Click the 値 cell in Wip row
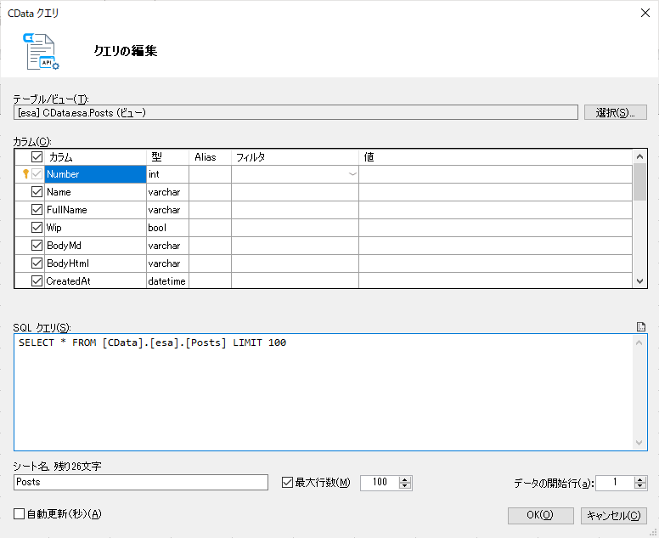The height and width of the screenshot is (538, 659). point(495,228)
